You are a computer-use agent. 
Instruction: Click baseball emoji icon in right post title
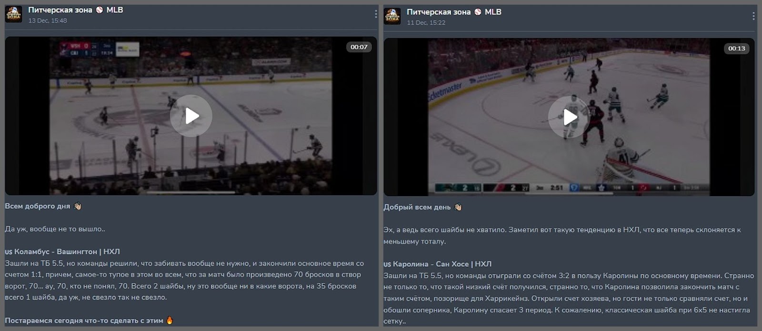coord(478,12)
